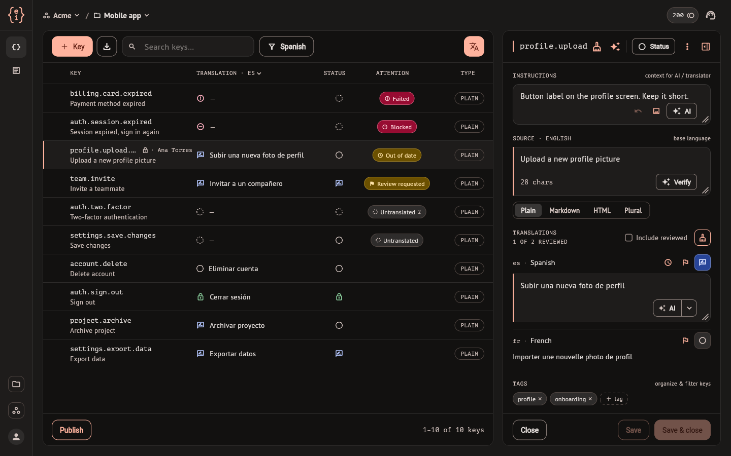This screenshot has width=731, height=456.
Task: Open the support headset icon
Action: (711, 15)
